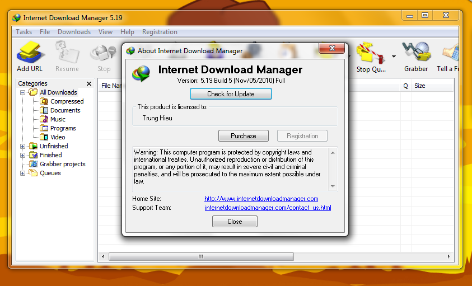472x286 pixels.
Task: Click the Grabber projects icon
Action: point(33,164)
